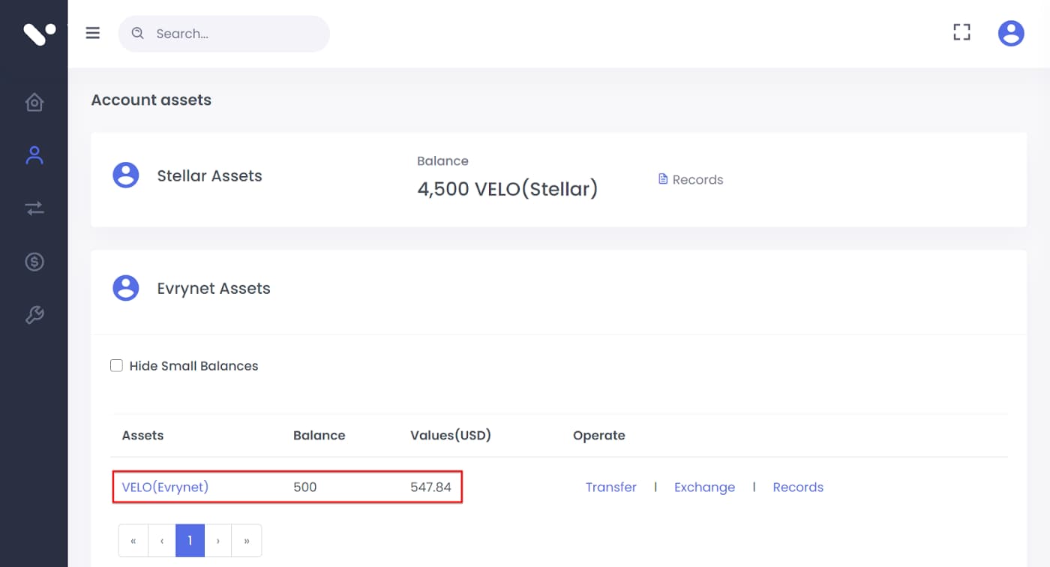Go to Home via house icon

coord(34,102)
